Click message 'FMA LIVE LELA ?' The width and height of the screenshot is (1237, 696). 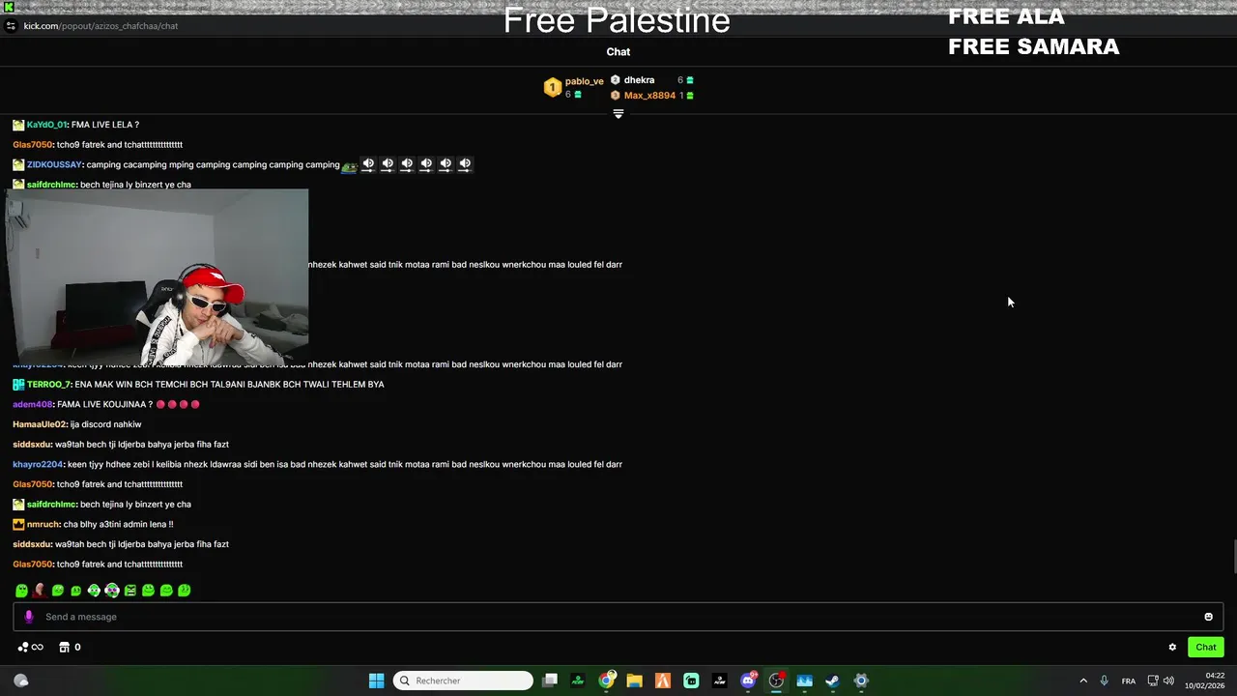[x=105, y=125]
